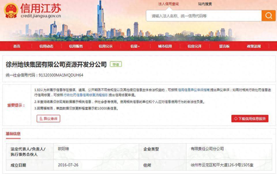This screenshot has height=174, width=277.
Task: Click the national emblem logo
Action: [11, 10]
